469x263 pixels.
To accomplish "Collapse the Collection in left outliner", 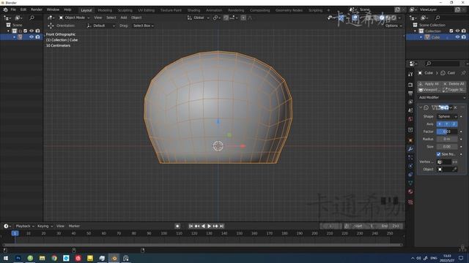I will point(8,31).
